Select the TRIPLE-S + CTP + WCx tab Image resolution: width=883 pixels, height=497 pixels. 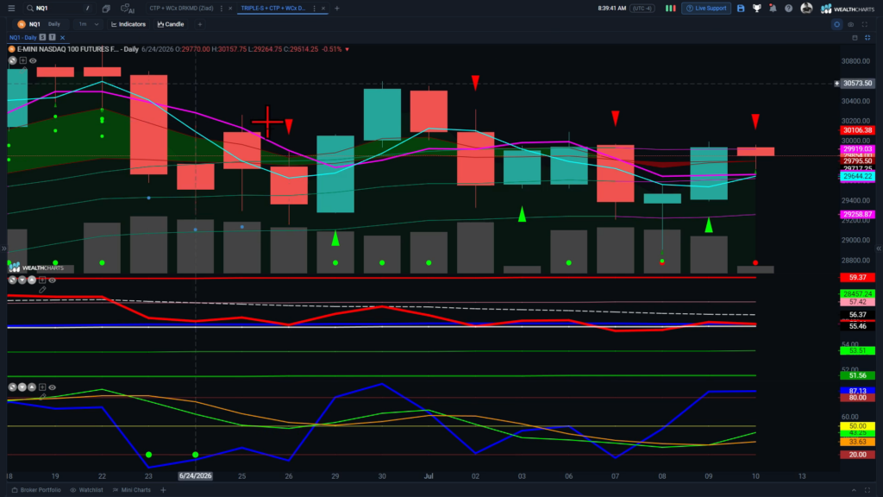pyautogui.click(x=273, y=9)
